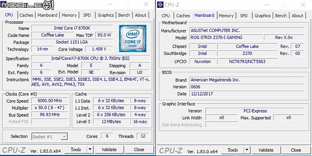Screen dimensions: 312x156
Task: Open SPD tab in right CPU-Z window
Action: coord(244,16)
